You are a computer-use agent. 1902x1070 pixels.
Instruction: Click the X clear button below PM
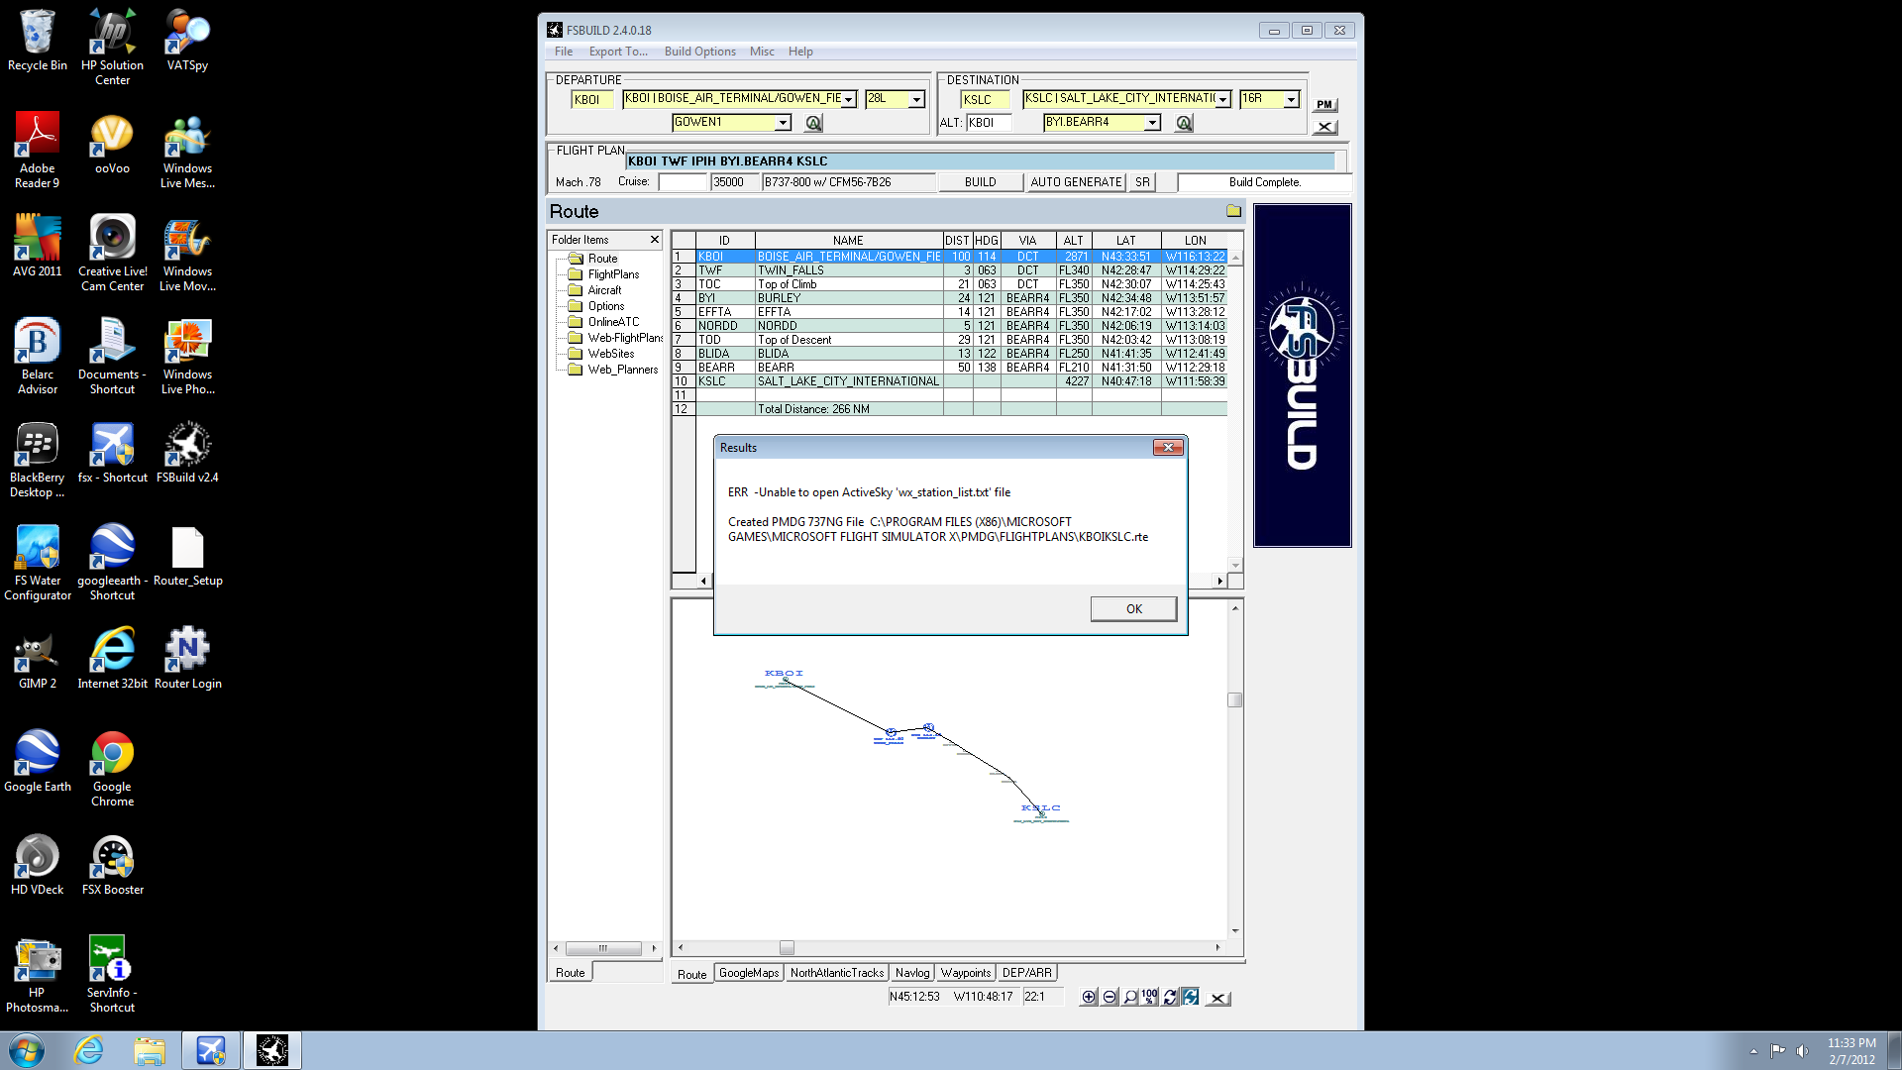point(1324,127)
